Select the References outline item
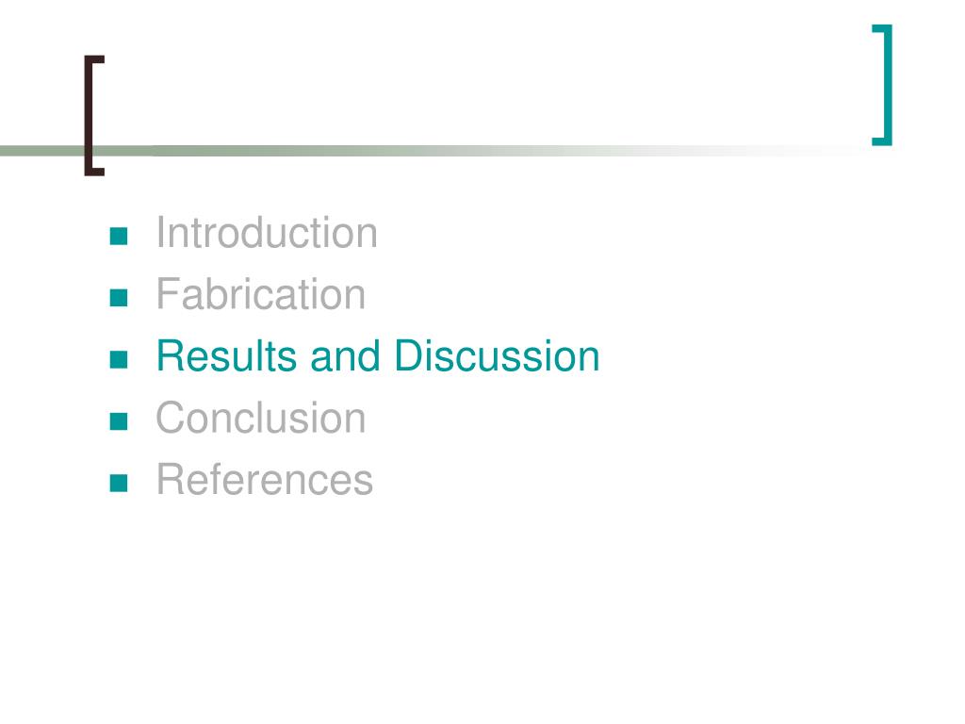The width and height of the screenshot is (965, 724). pyautogui.click(x=265, y=480)
